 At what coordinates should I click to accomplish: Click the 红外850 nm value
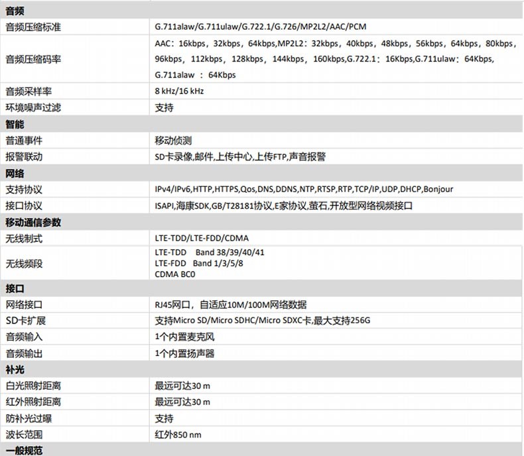[178, 435]
